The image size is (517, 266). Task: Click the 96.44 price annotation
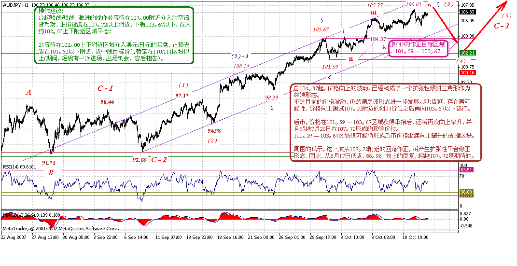pyautogui.click(x=107, y=102)
